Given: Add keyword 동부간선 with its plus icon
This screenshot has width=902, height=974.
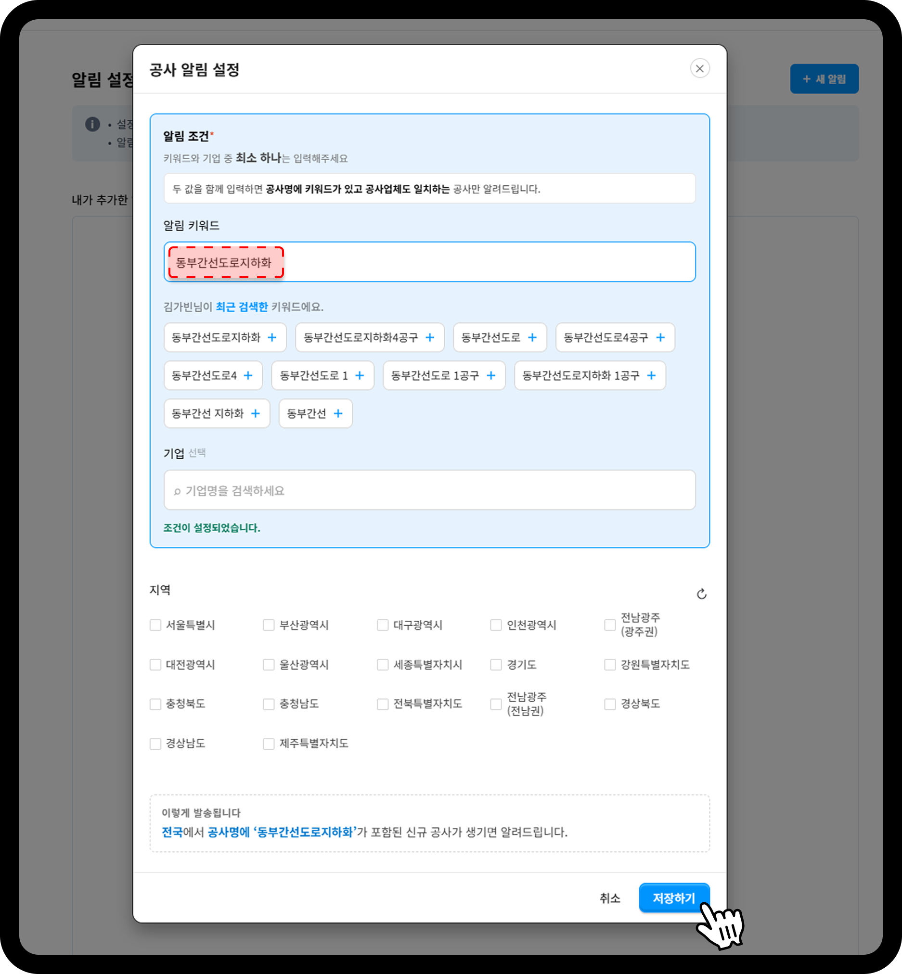Looking at the screenshot, I should click(338, 413).
